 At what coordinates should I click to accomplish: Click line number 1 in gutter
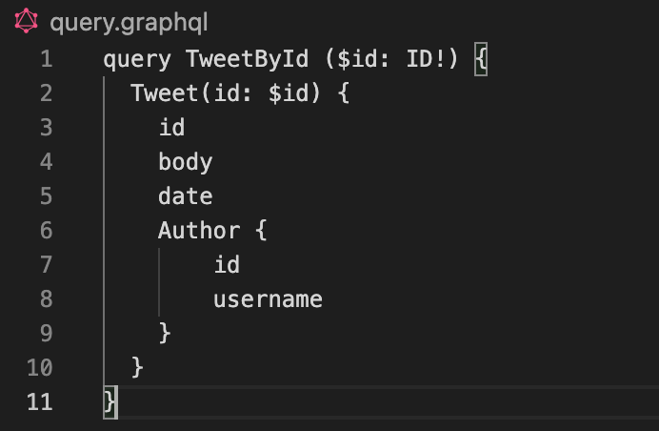coord(48,59)
